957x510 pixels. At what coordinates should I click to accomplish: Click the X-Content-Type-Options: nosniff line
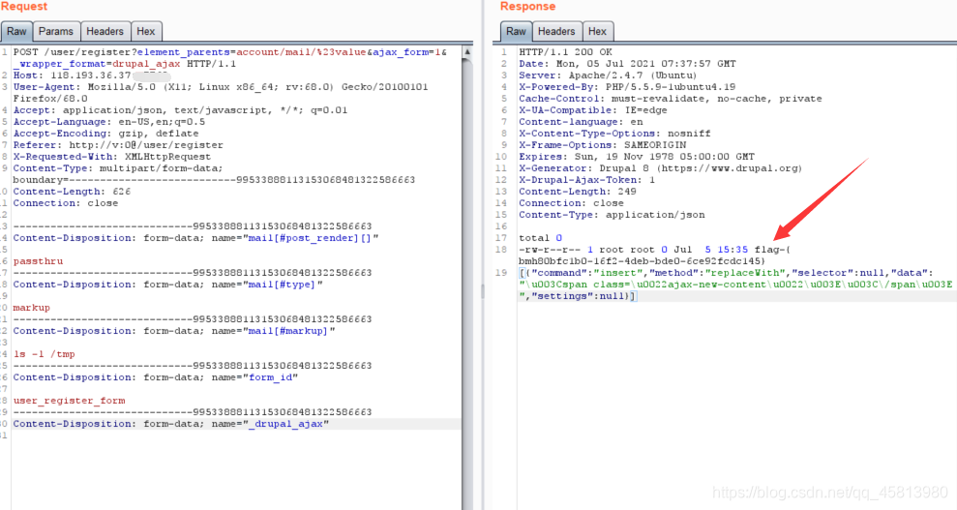click(x=614, y=133)
